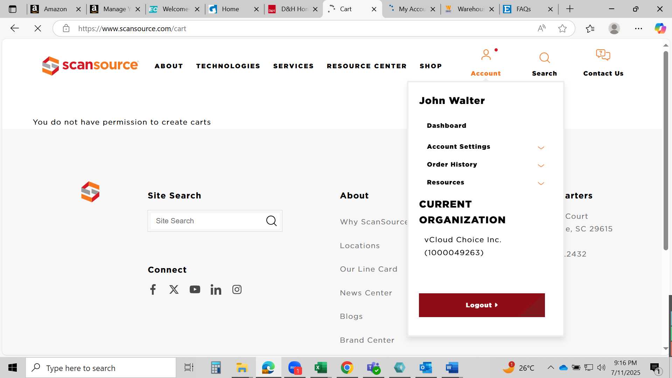Viewport: 672px width, 378px height.
Task: Click the ScanSource logo in header
Action: coord(90,65)
